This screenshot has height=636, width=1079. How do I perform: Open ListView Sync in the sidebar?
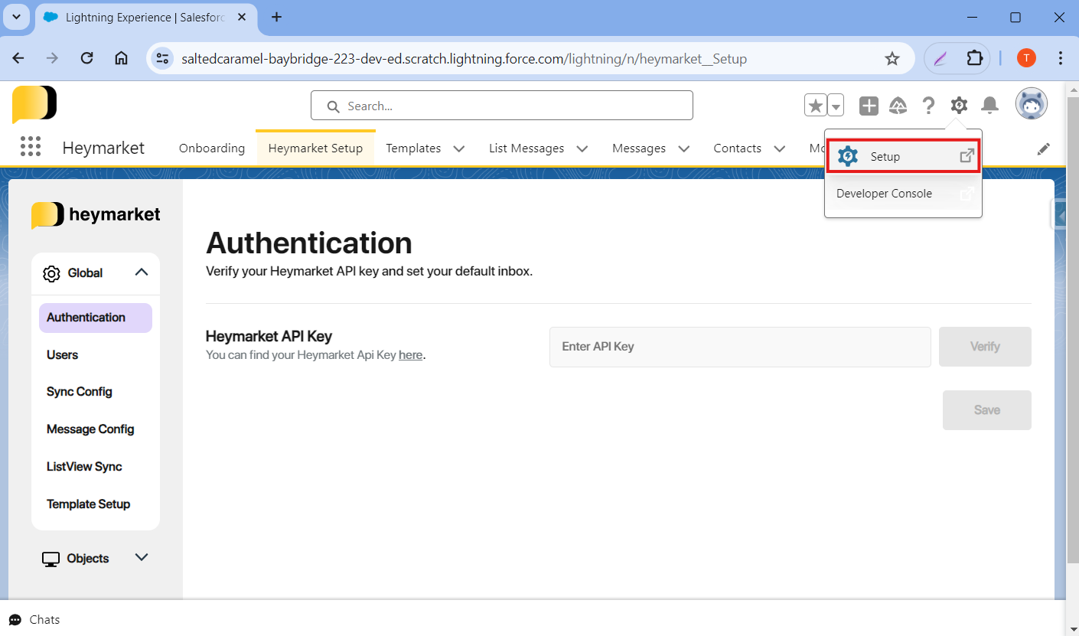(x=84, y=467)
